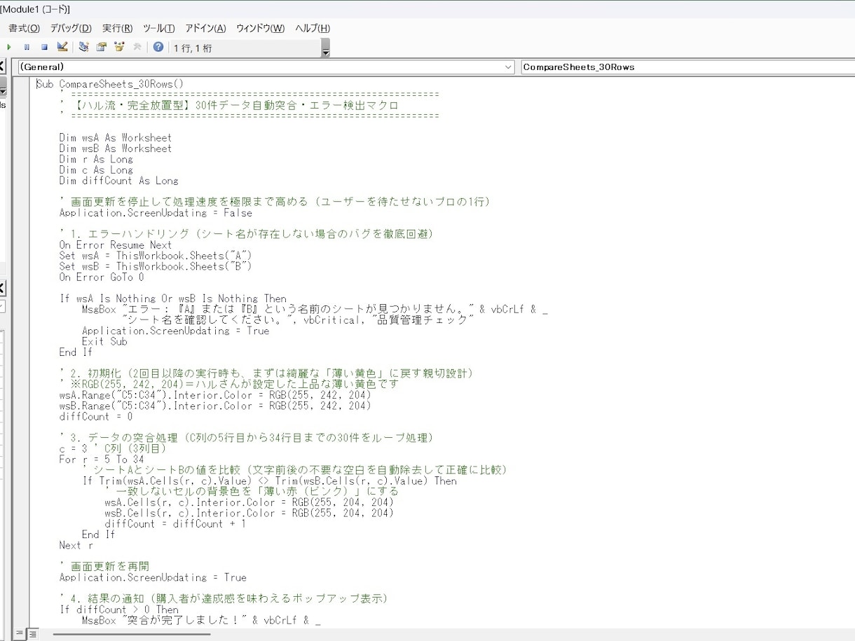Screen dimensions: 855x641
Task: Click the 'Dim r As Long' line
Action: click(x=96, y=160)
